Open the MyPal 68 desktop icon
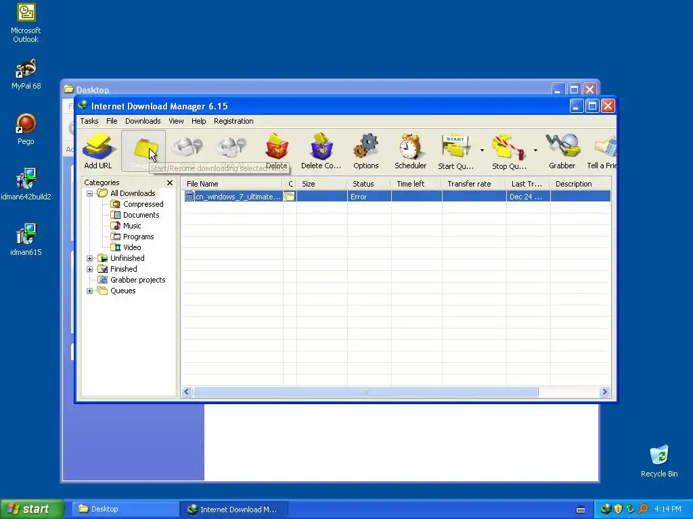 26,74
